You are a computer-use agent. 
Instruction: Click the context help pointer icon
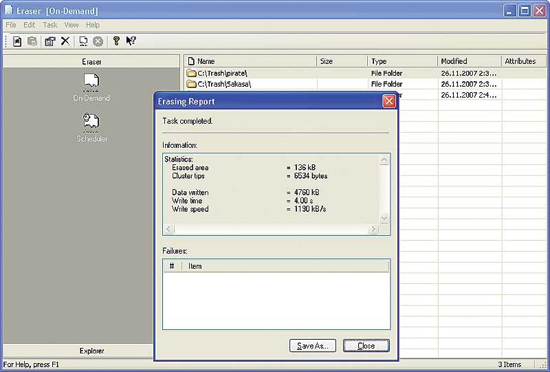131,41
